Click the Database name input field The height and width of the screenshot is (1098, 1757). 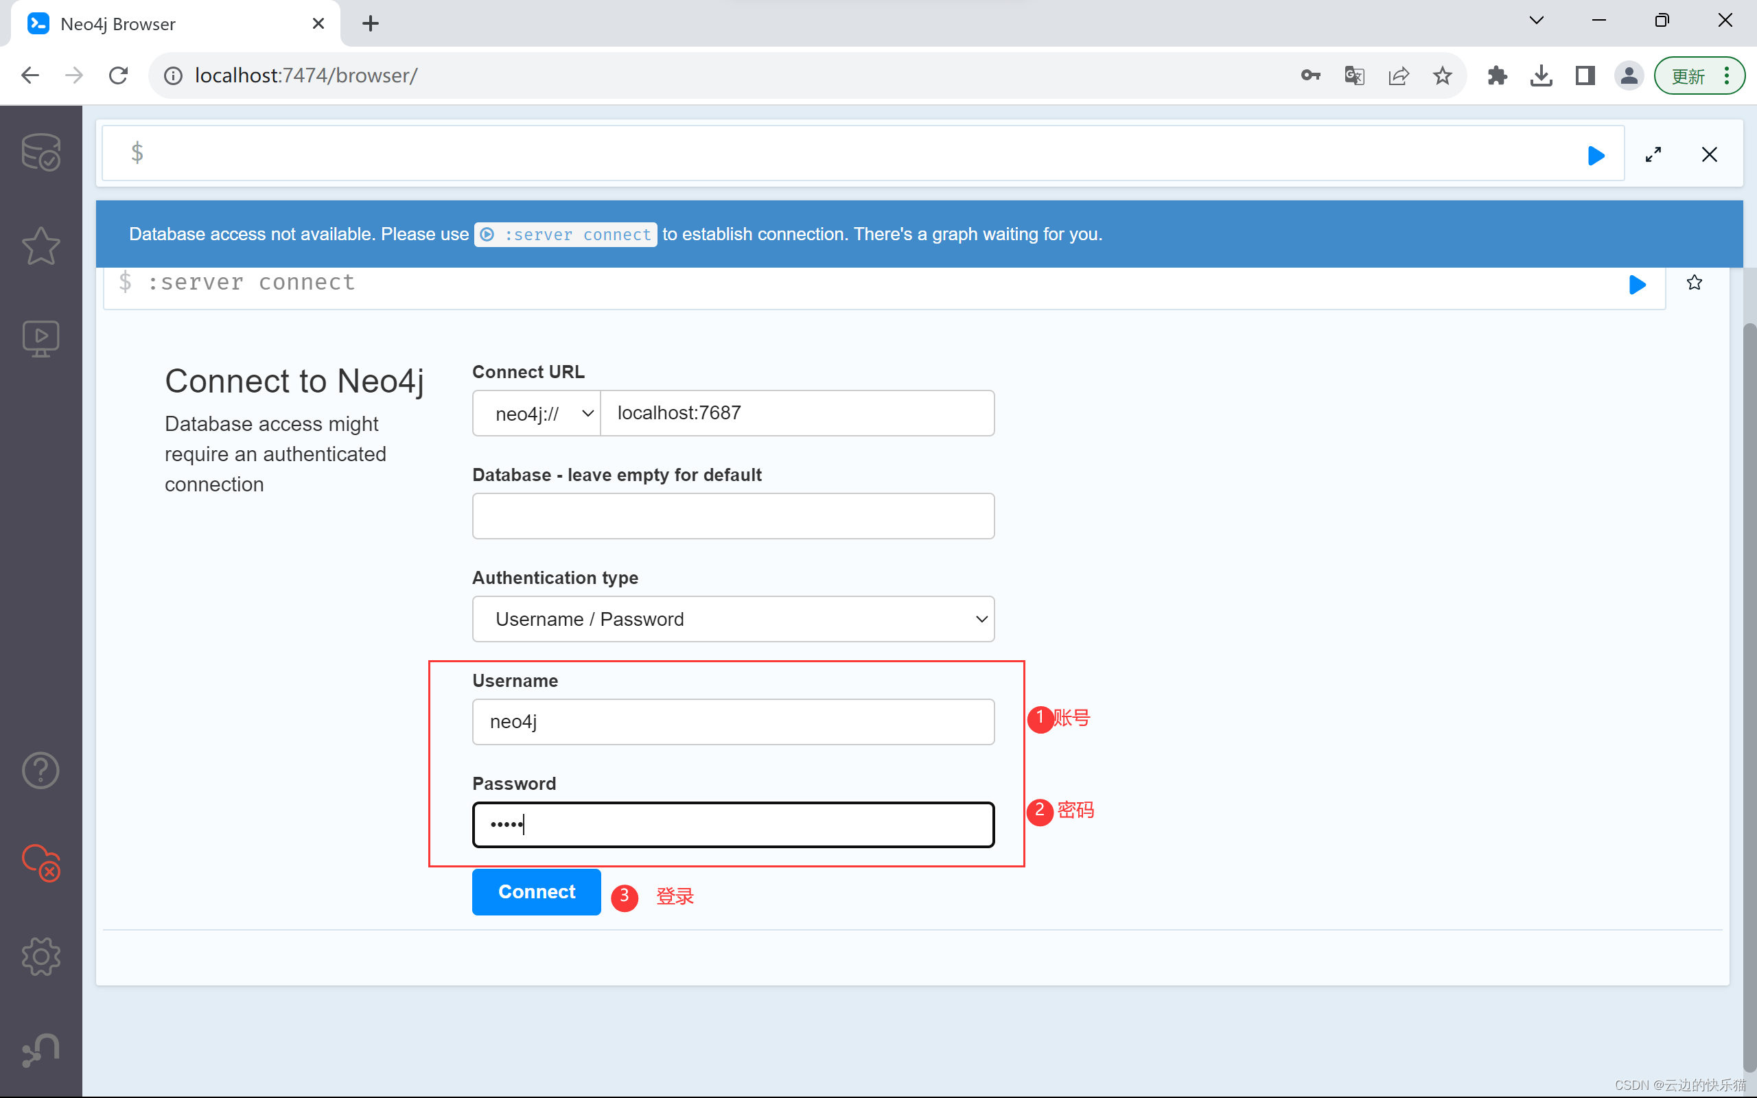(733, 516)
